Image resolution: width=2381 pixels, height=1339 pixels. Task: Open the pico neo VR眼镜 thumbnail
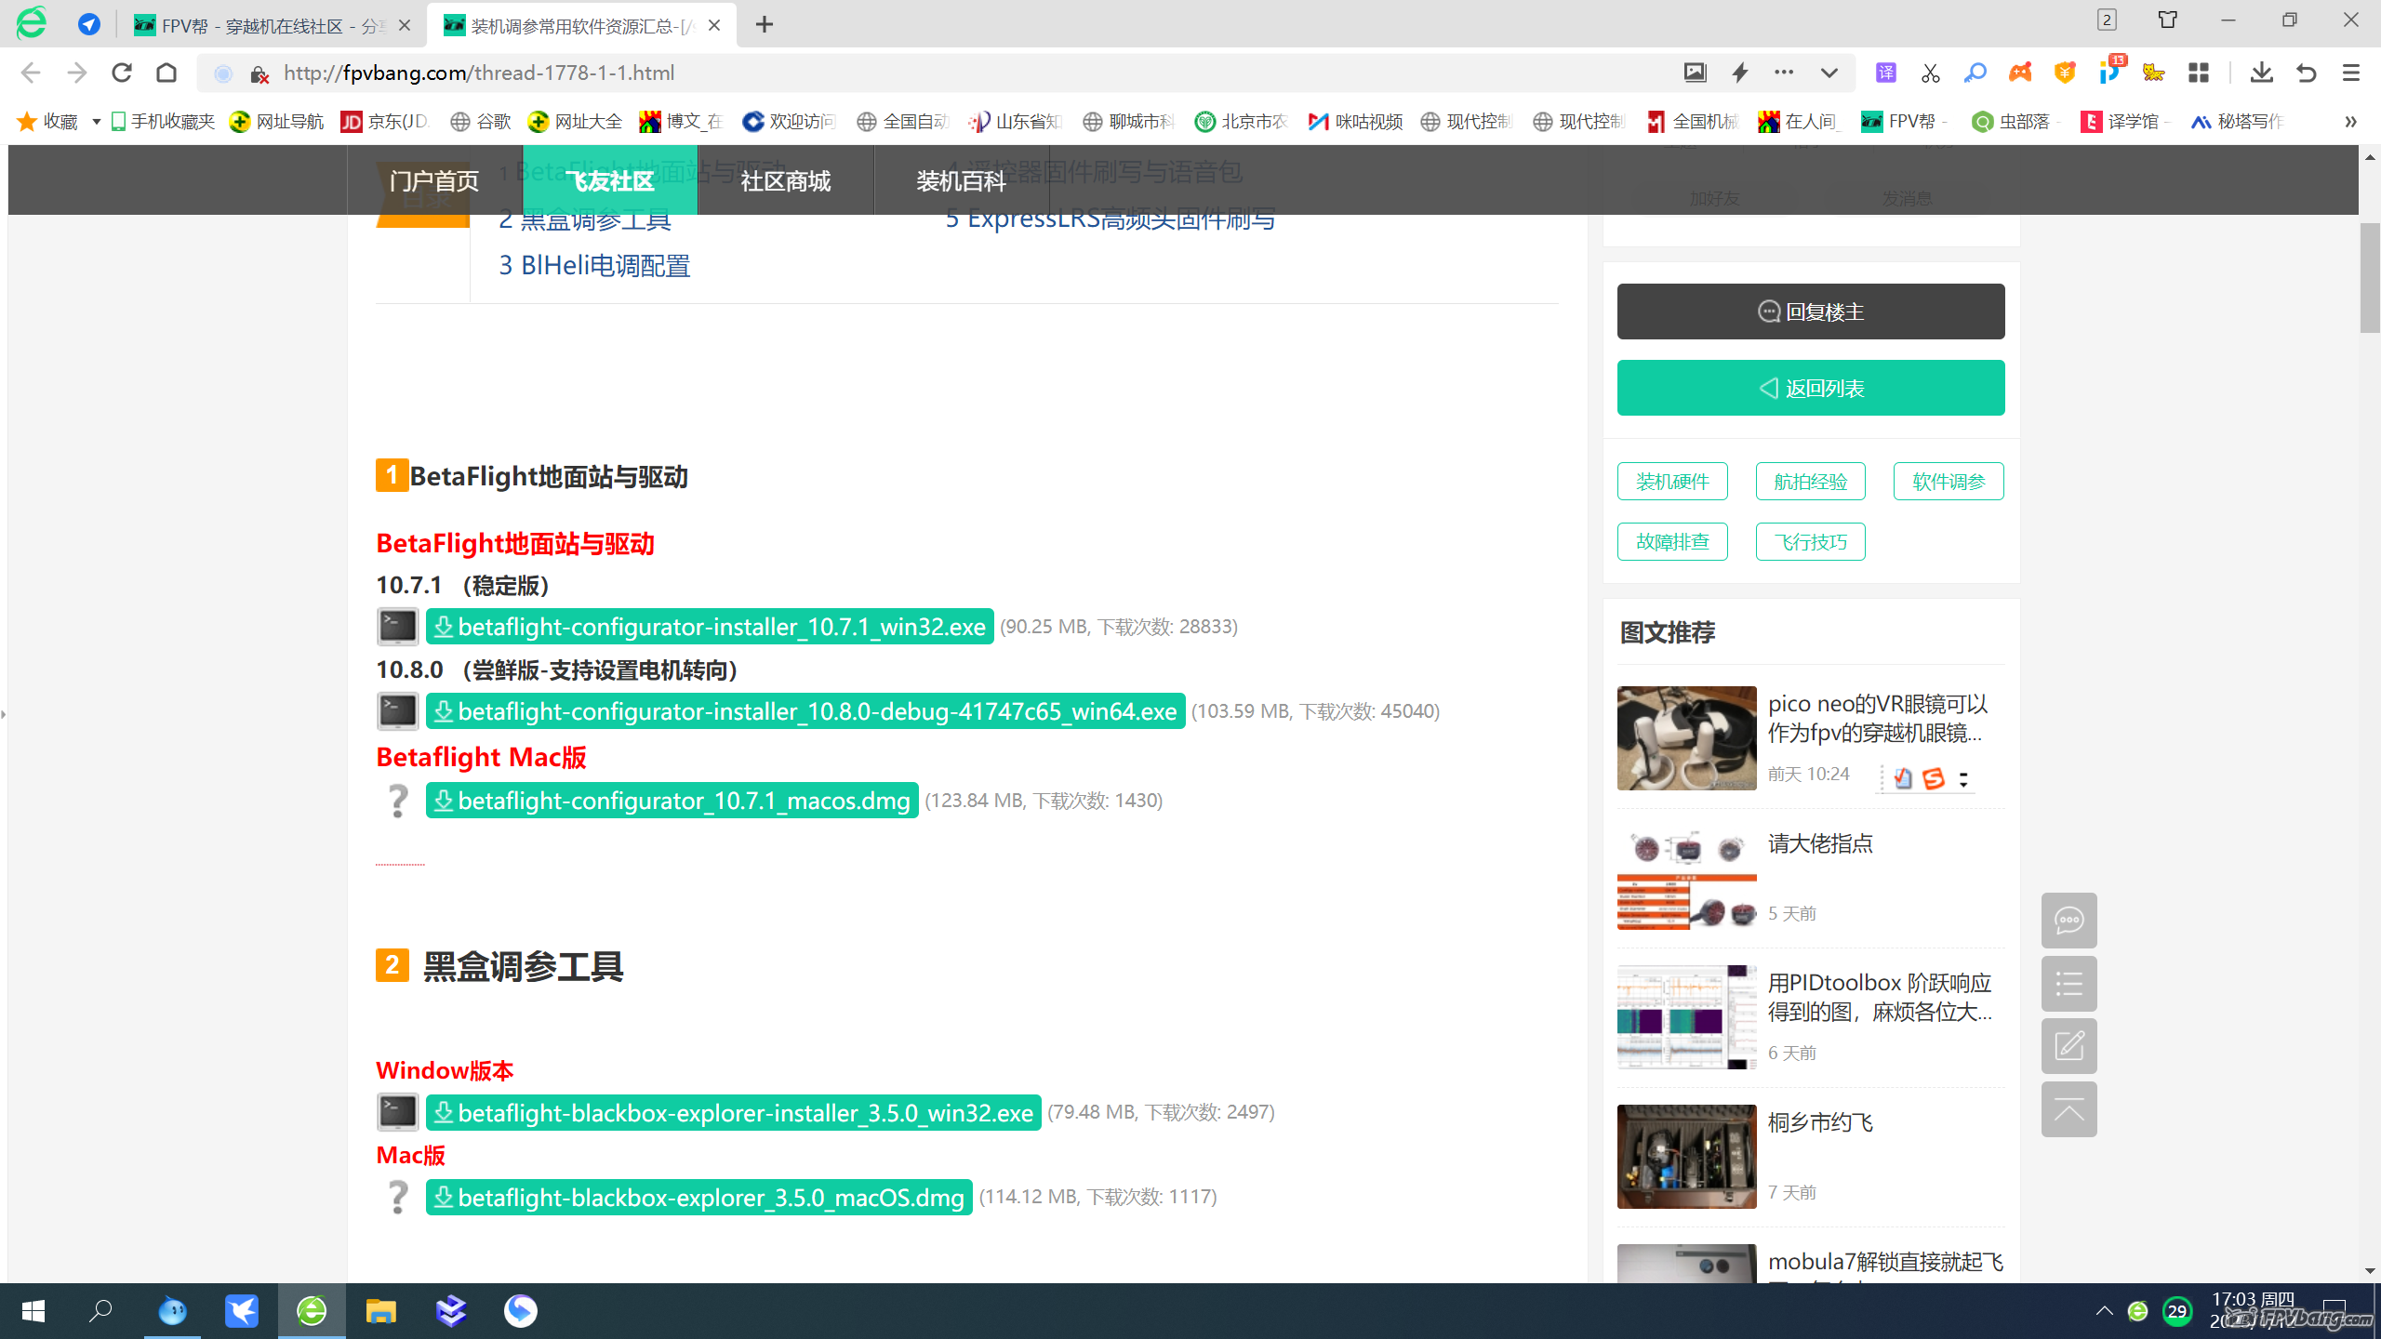[x=1686, y=738]
